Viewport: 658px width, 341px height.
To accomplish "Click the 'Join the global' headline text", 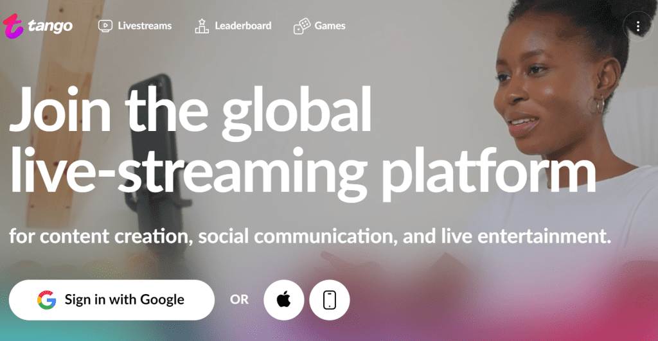I will pyautogui.click(x=190, y=110).
